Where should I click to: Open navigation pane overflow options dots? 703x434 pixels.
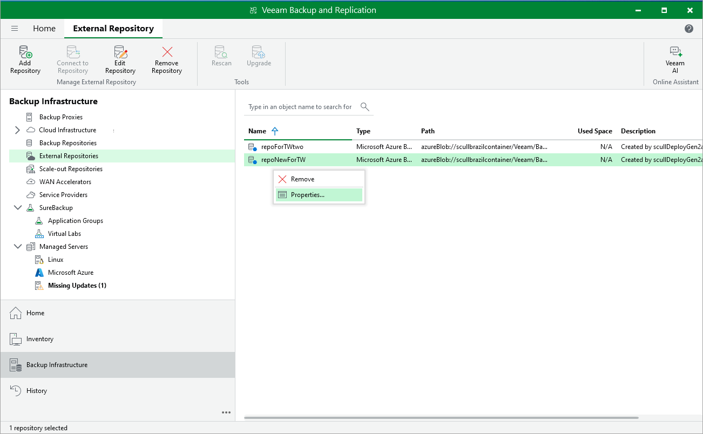(226, 413)
